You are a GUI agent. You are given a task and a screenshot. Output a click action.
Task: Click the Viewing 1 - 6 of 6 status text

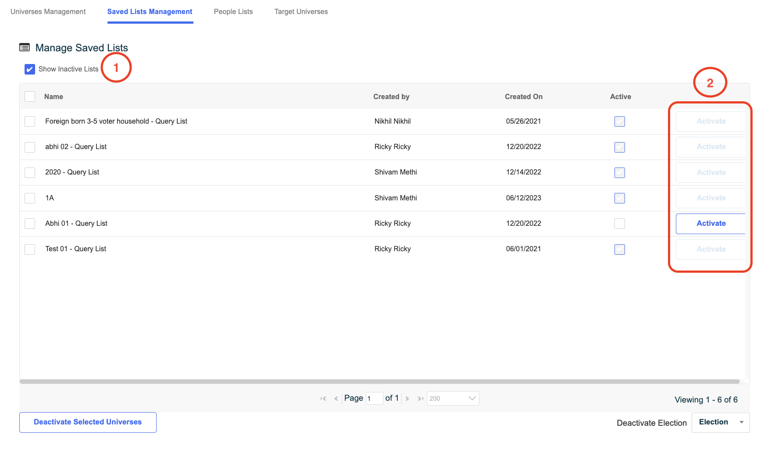[706, 400]
